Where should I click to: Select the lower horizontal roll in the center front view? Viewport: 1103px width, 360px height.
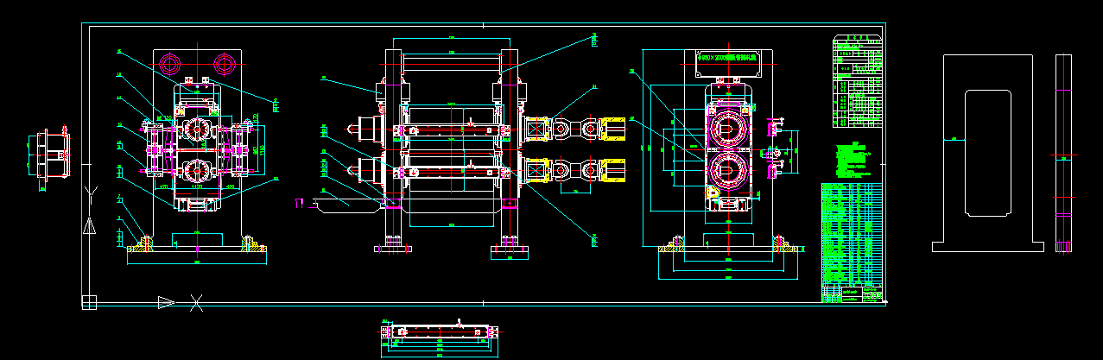pos(453,173)
